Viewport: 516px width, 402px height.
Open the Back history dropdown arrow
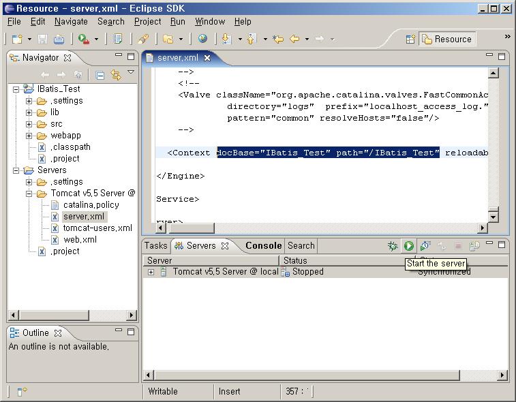[307, 40]
